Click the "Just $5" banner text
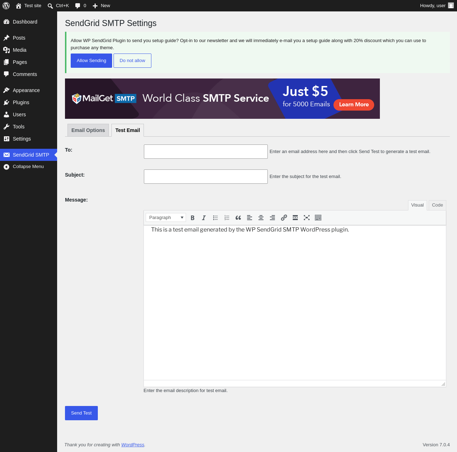 pos(305,91)
